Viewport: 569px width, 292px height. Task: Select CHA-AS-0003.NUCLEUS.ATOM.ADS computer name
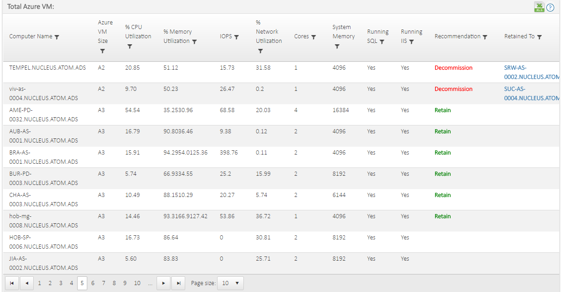coord(43,200)
